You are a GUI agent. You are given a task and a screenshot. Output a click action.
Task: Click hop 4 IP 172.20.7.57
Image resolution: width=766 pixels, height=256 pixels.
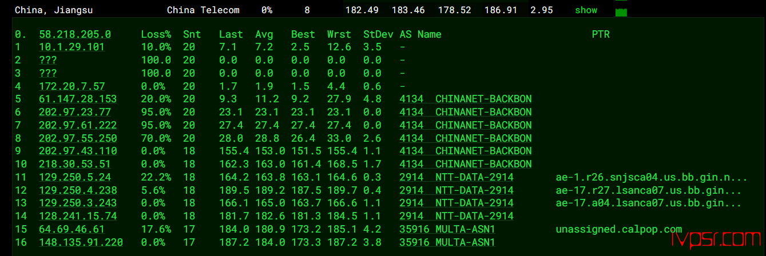click(x=72, y=86)
